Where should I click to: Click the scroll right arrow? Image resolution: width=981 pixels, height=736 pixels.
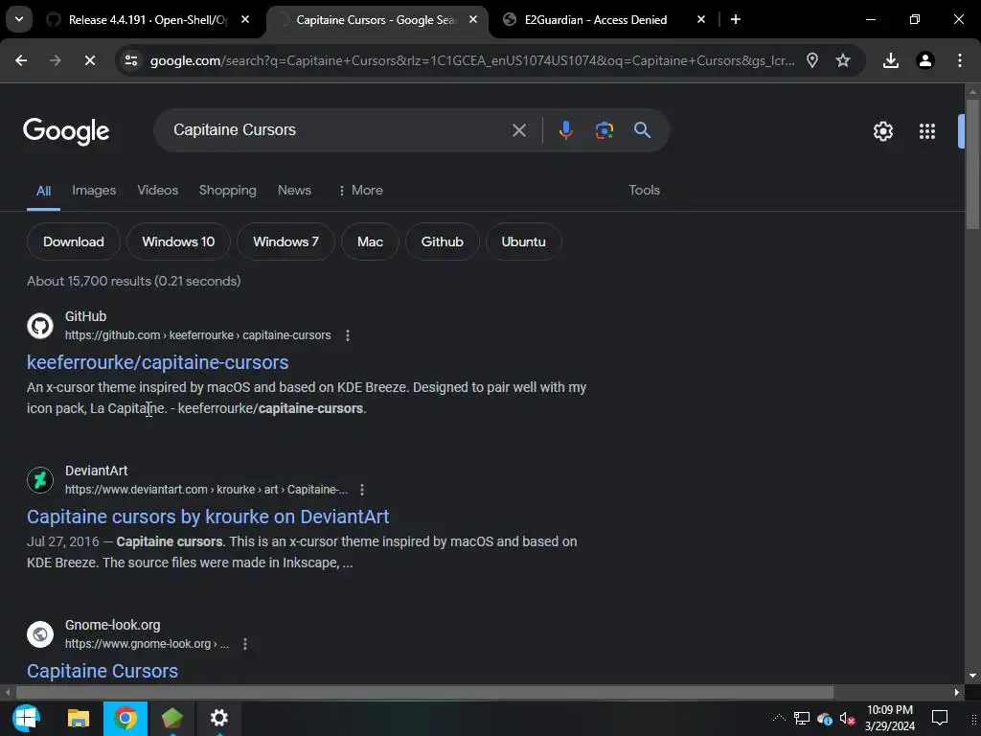[x=957, y=692]
